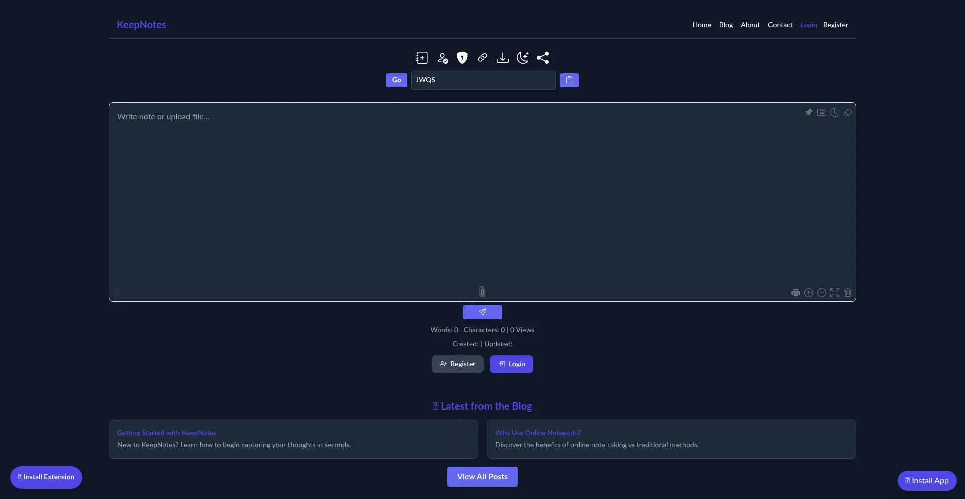The image size is (965, 499).
Task: Click the share icon
Action: point(543,58)
